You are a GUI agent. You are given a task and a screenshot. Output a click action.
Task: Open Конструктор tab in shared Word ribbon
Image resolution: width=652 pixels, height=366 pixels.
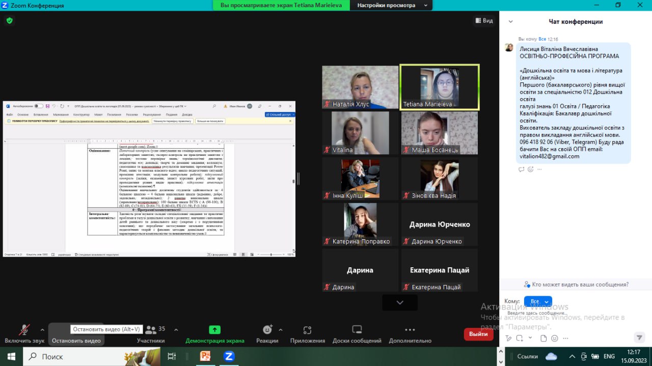(x=81, y=115)
